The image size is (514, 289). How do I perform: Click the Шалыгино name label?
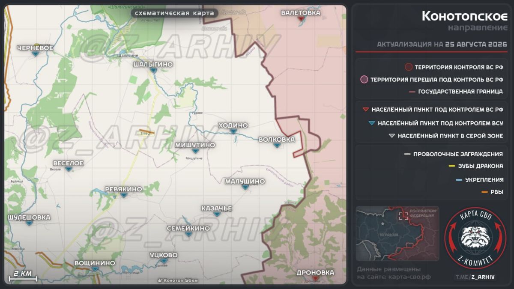coord(153,64)
